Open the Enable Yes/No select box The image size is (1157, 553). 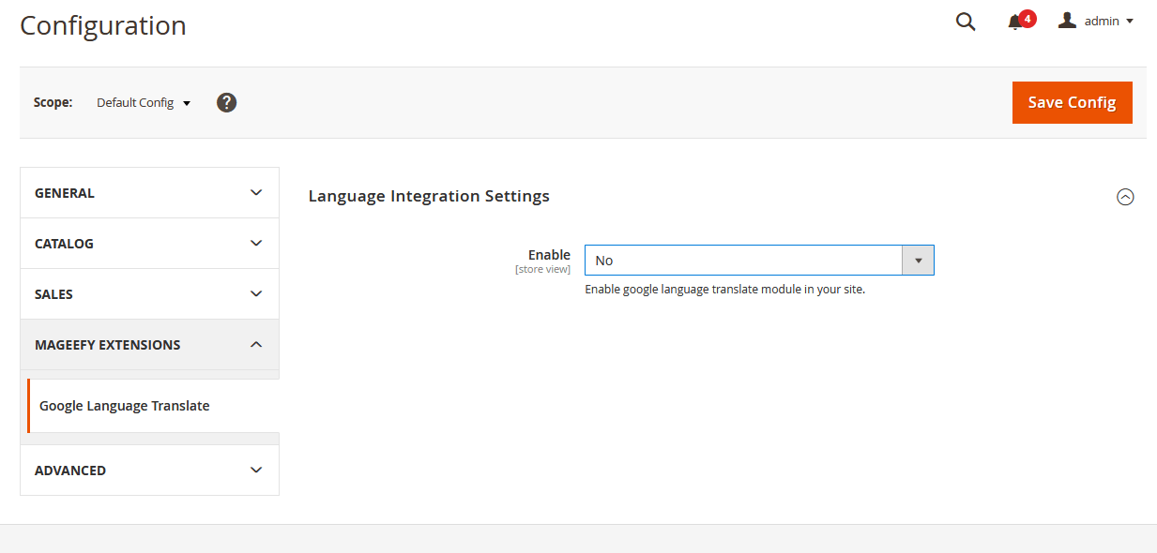pos(759,261)
